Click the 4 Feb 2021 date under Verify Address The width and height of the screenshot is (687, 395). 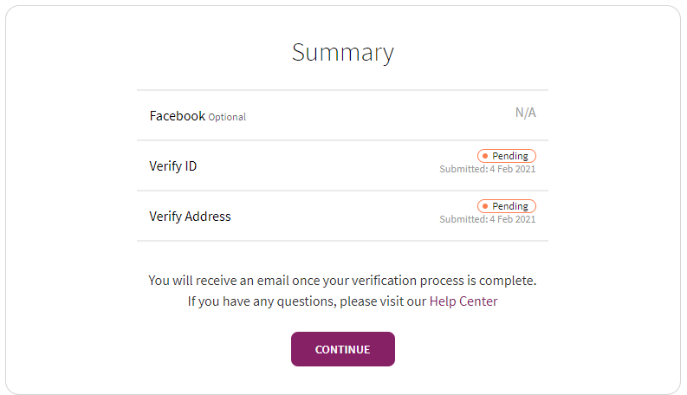(513, 219)
